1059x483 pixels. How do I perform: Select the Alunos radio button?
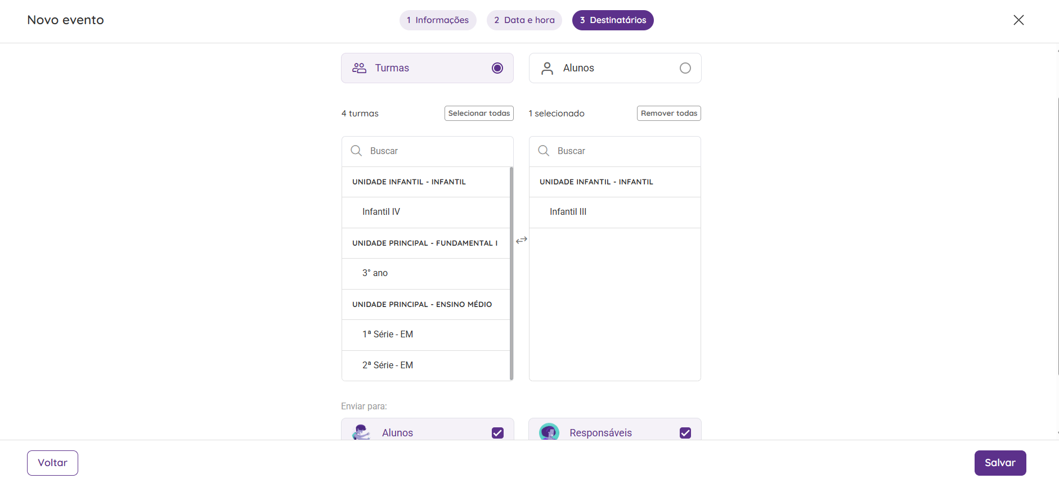(x=685, y=68)
